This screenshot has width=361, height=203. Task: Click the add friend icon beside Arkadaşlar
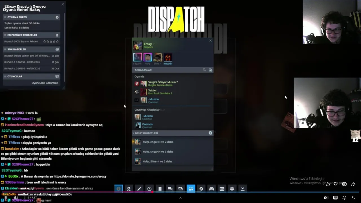click(210, 70)
